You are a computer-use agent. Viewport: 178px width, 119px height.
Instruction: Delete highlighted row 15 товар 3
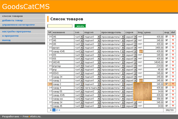point(173,84)
